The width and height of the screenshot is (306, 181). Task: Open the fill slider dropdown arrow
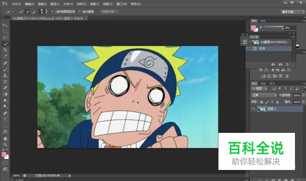[303, 102]
